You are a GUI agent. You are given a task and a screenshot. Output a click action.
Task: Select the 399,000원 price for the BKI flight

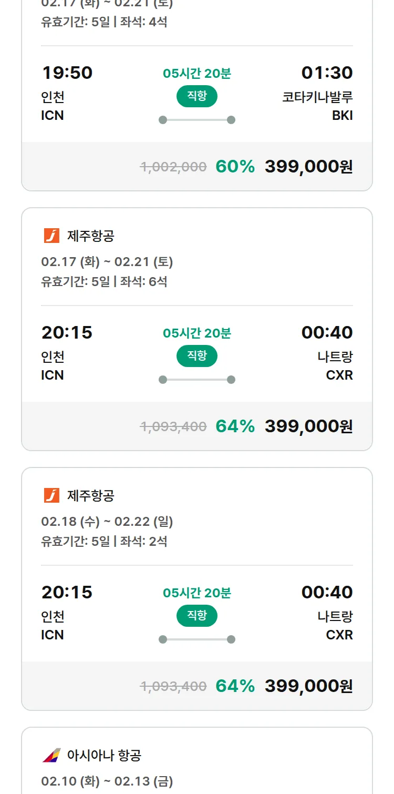pos(308,167)
